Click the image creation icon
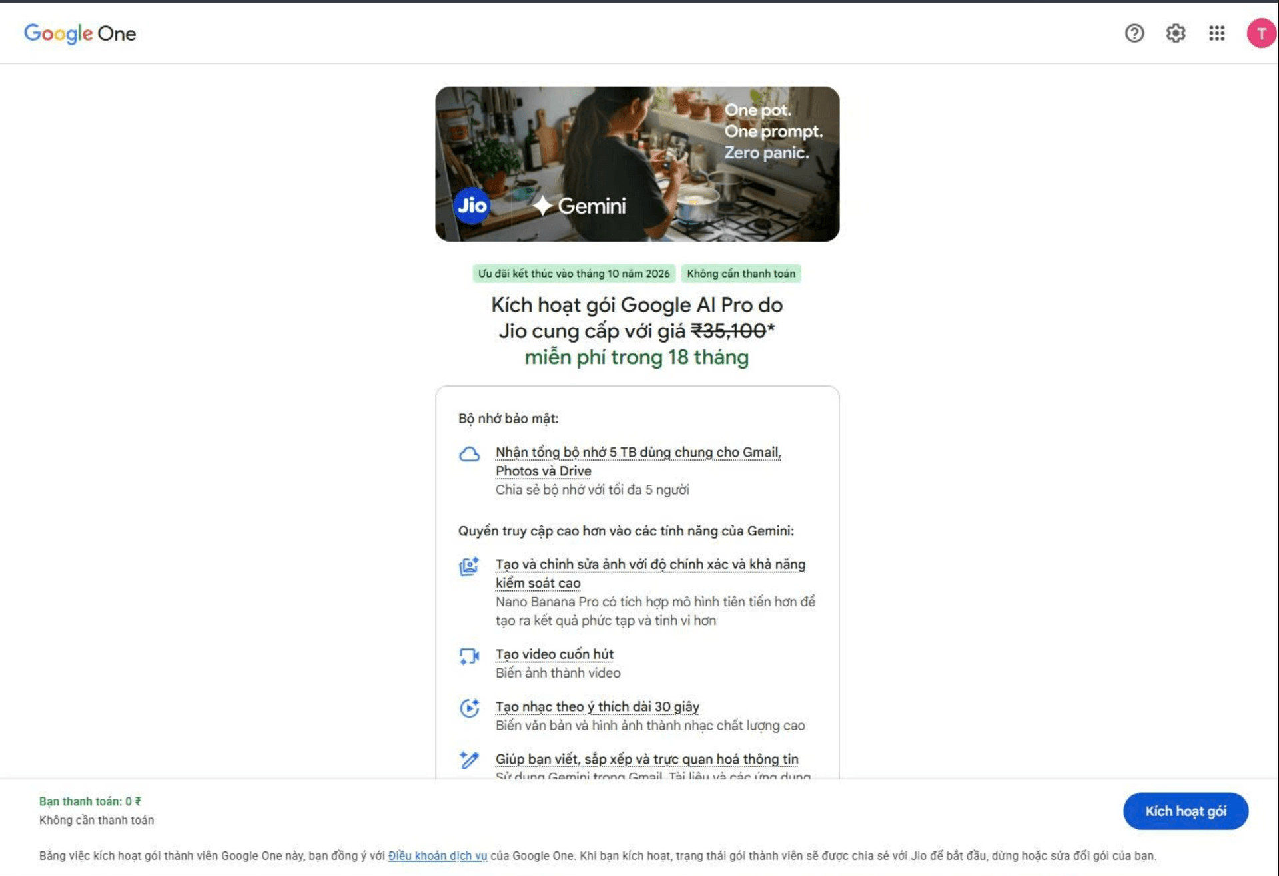Viewport: 1279px width, 876px height. [x=470, y=566]
